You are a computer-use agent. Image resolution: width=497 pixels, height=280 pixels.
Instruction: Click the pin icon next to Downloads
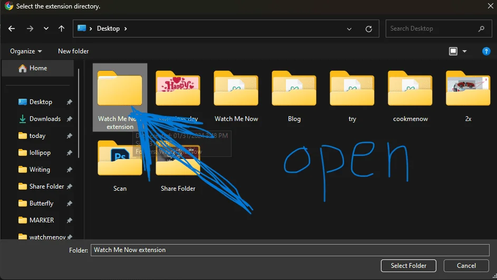[x=70, y=119]
